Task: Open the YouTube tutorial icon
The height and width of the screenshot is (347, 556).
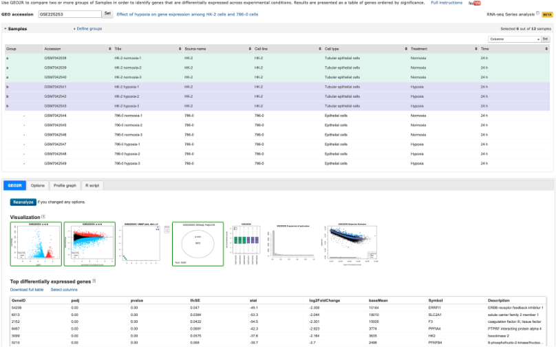Action: (x=474, y=3)
